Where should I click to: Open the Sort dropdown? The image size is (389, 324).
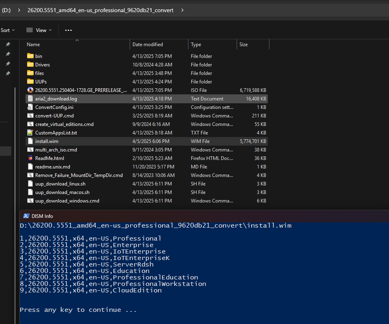(x=8, y=30)
